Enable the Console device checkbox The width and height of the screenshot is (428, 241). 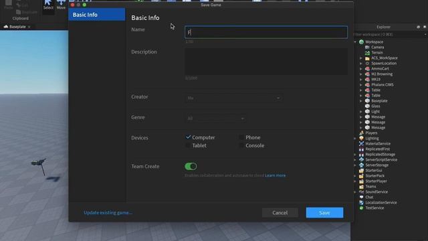(x=241, y=145)
